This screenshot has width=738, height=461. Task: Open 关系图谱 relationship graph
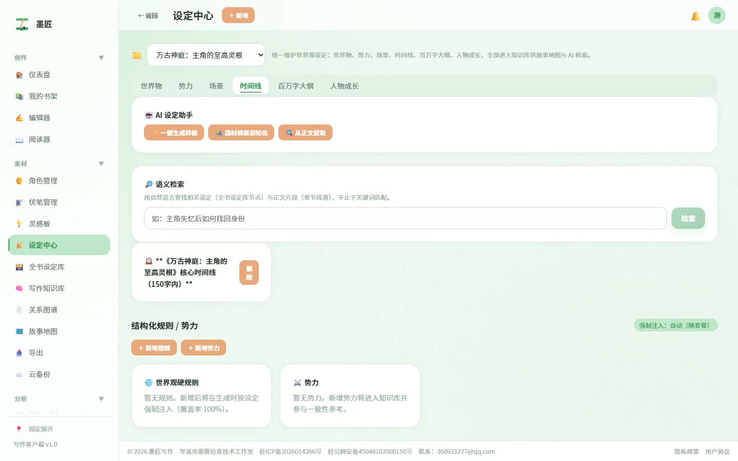59,310
